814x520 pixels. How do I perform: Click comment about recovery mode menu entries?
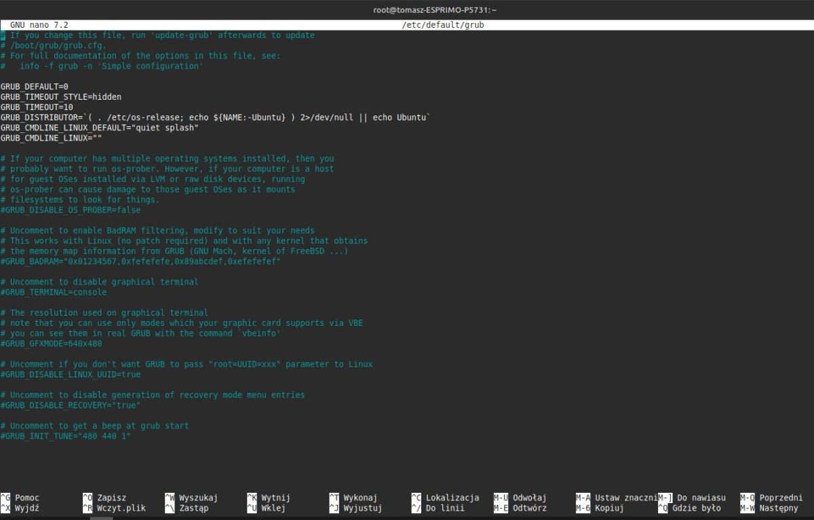point(153,394)
